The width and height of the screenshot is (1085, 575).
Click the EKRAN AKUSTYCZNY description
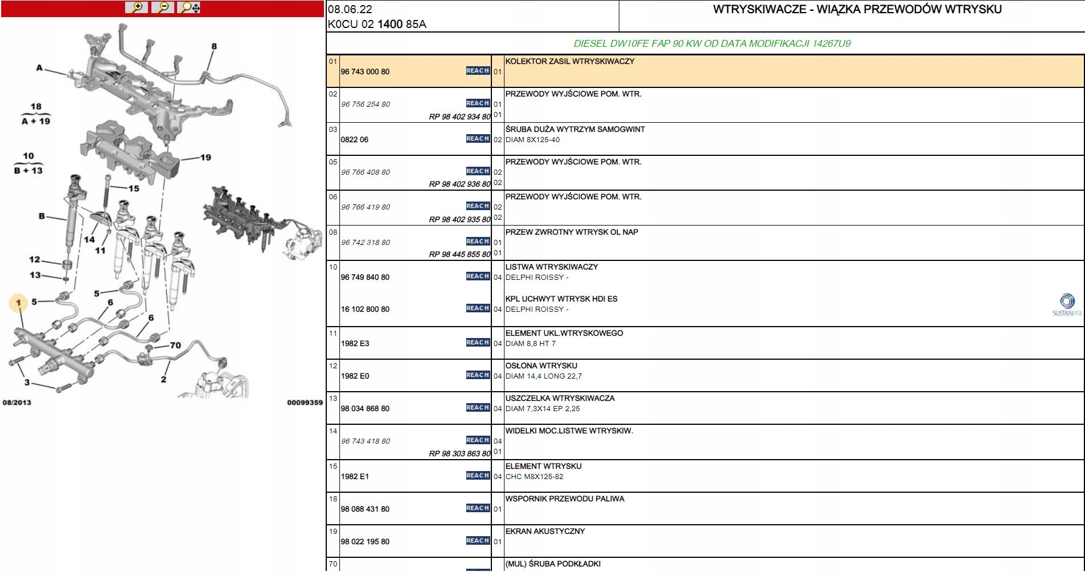(x=545, y=532)
